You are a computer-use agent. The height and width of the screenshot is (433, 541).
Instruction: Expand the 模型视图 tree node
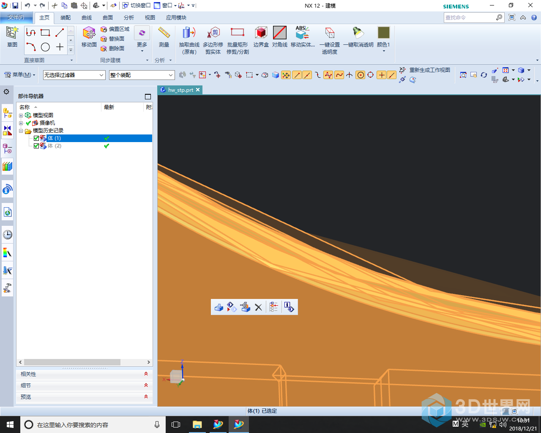click(x=21, y=115)
